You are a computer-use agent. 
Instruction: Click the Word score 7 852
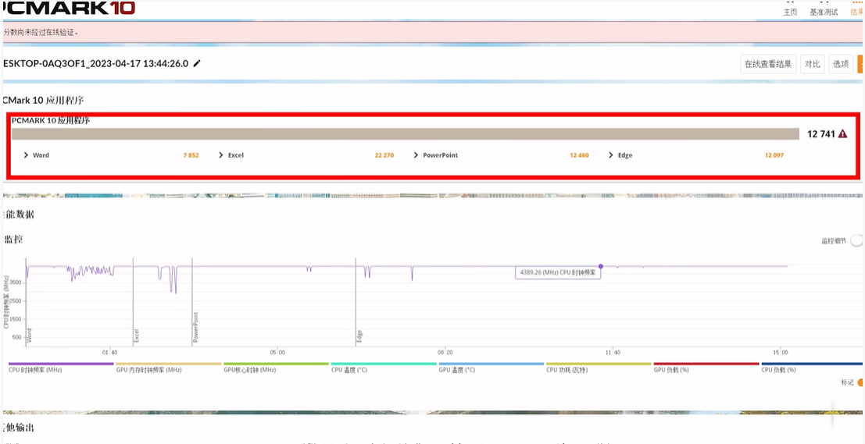(191, 155)
